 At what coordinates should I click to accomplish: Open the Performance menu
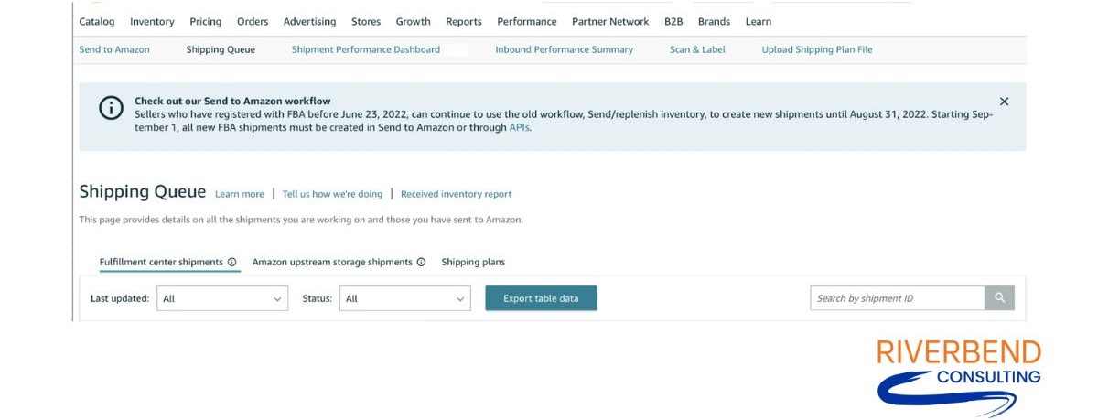[x=527, y=21]
